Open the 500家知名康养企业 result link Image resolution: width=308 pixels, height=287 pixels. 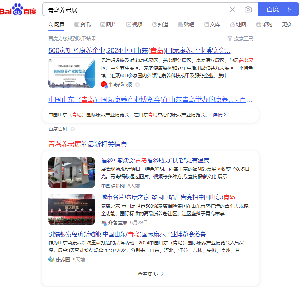[x=139, y=51]
